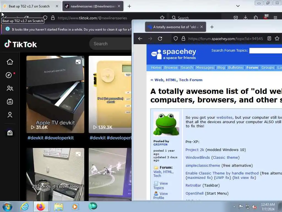Click View Profile link in sidebar

click(161, 196)
